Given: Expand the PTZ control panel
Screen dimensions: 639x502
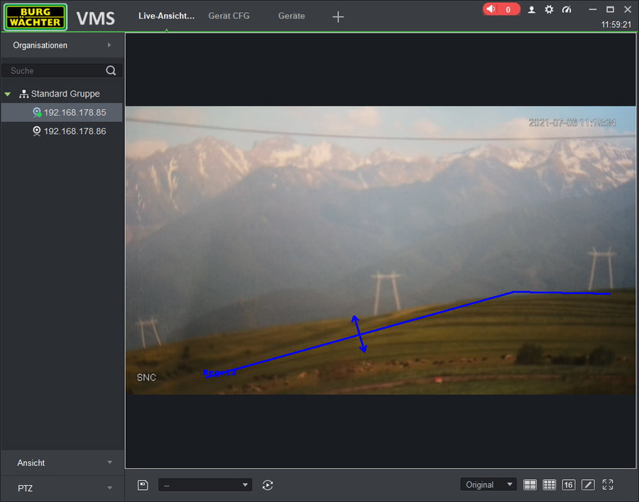Looking at the screenshot, I should [62, 489].
